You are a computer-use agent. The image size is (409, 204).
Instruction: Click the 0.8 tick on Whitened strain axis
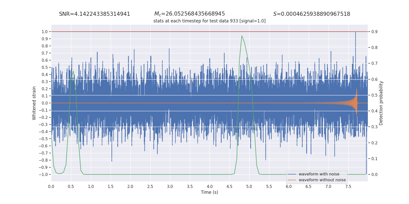coord(45,46)
